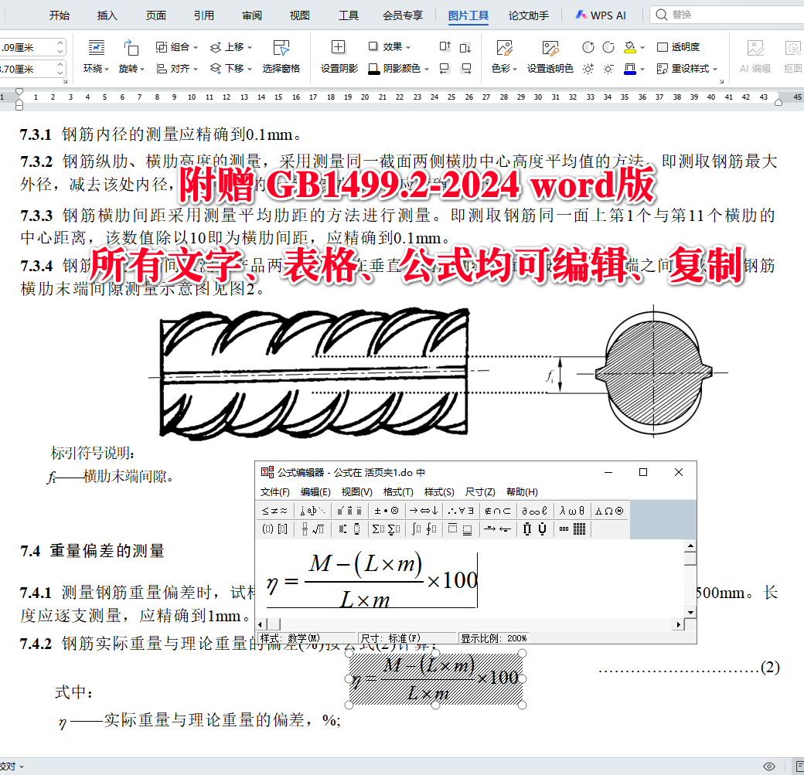This screenshot has height=775, width=804.
Task: Click the eye reading-mode icon in status bar
Action: coord(768,767)
